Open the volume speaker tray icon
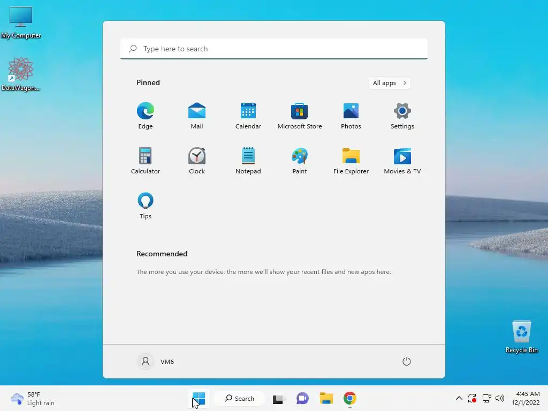 click(500, 398)
